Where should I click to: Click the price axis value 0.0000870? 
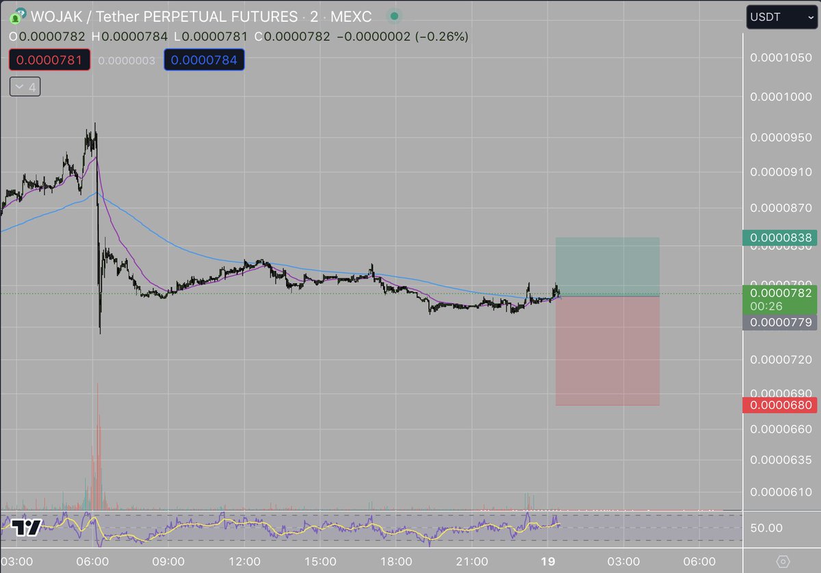tap(781, 206)
